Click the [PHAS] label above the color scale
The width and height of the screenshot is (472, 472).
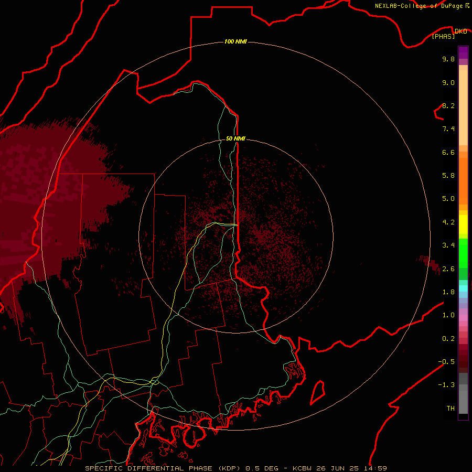pos(443,37)
